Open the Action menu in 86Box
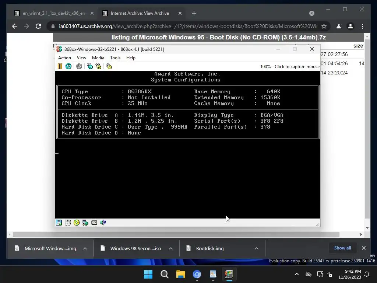This screenshot has height=283, width=377. tap(64, 58)
